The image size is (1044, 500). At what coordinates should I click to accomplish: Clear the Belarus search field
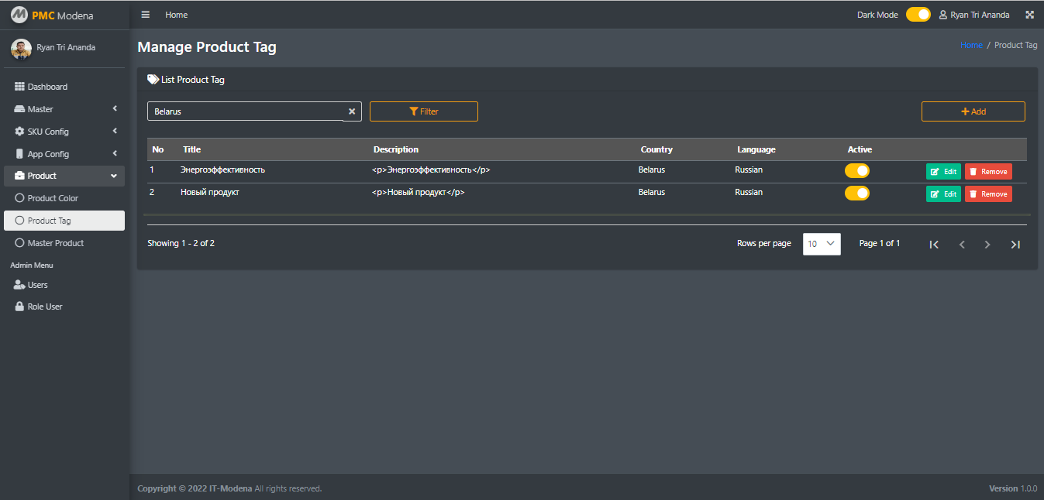click(x=351, y=111)
